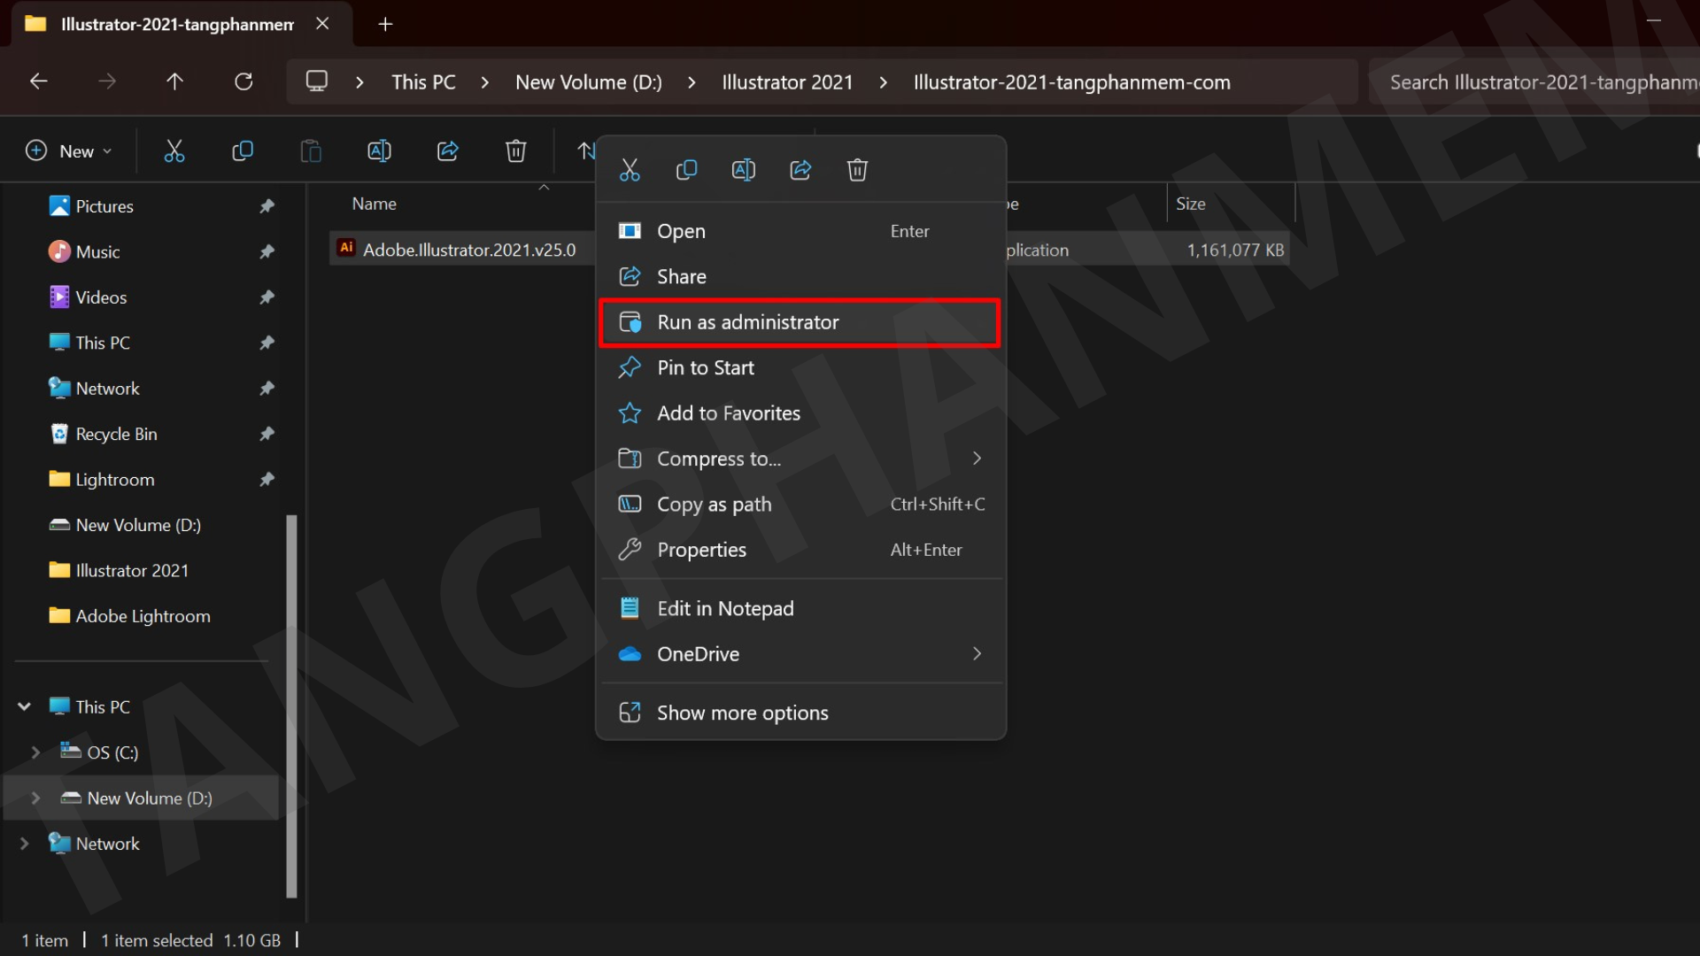Click the PC monitor icon in the address bar
The height and width of the screenshot is (956, 1700).
[x=317, y=81]
